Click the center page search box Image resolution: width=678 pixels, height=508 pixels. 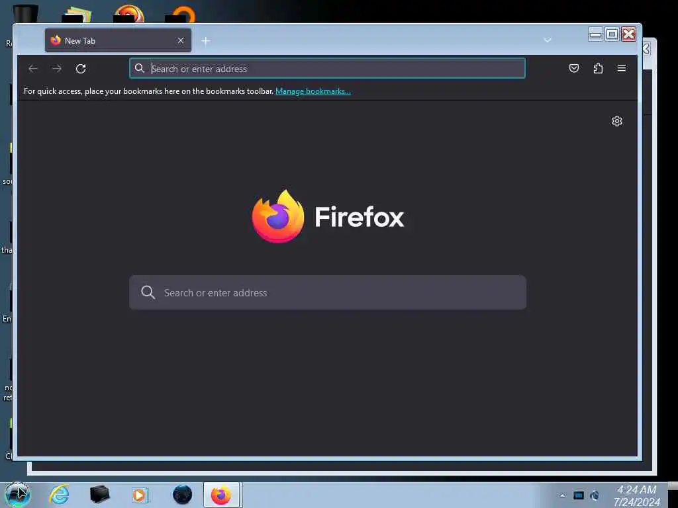pos(328,292)
